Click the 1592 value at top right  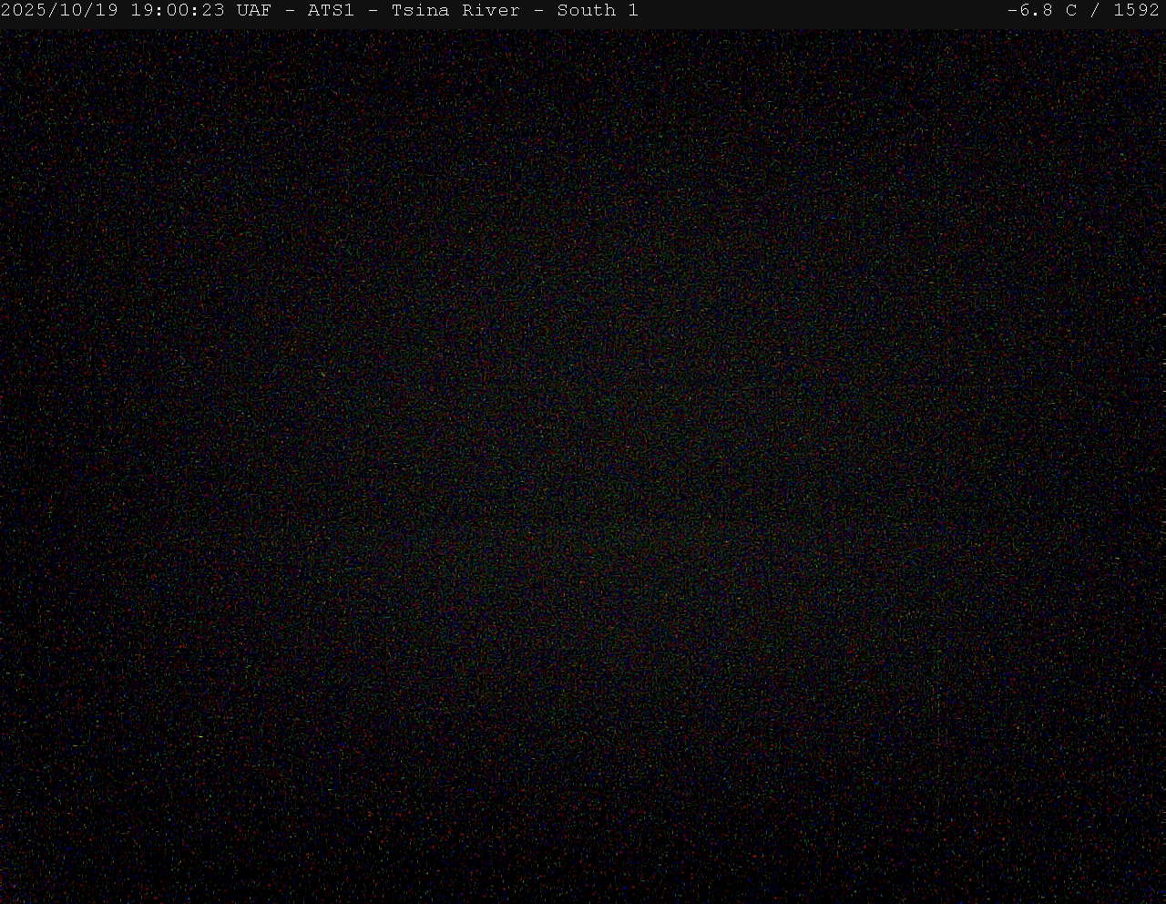tap(1136, 11)
